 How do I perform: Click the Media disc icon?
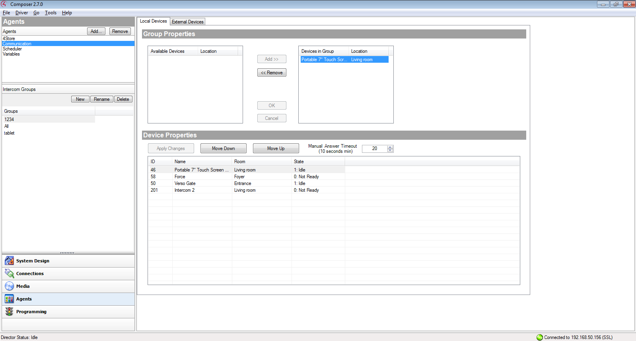coord(9,286)
